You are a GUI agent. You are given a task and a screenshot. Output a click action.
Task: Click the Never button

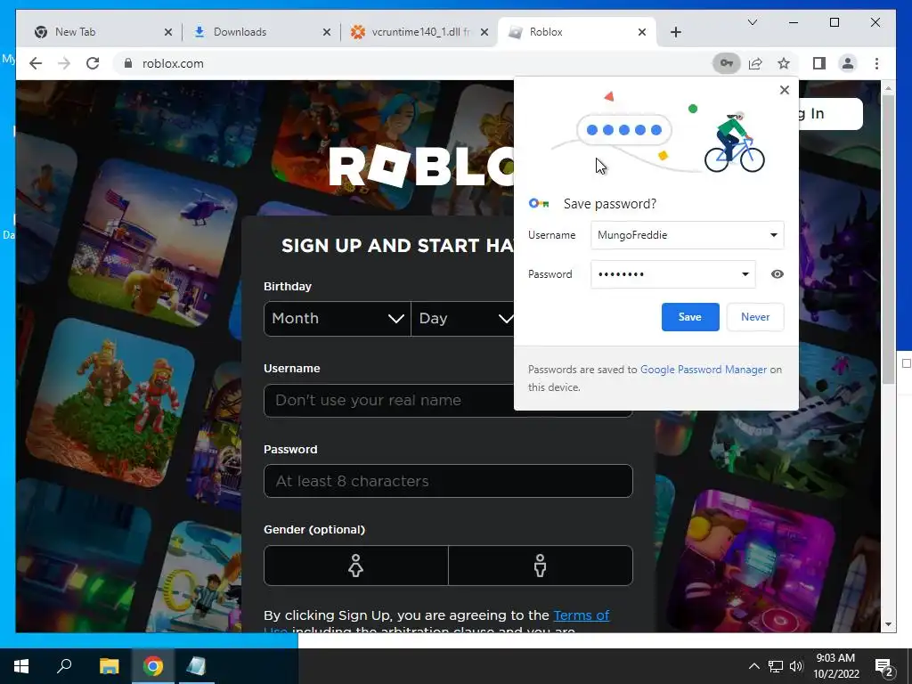755,317
